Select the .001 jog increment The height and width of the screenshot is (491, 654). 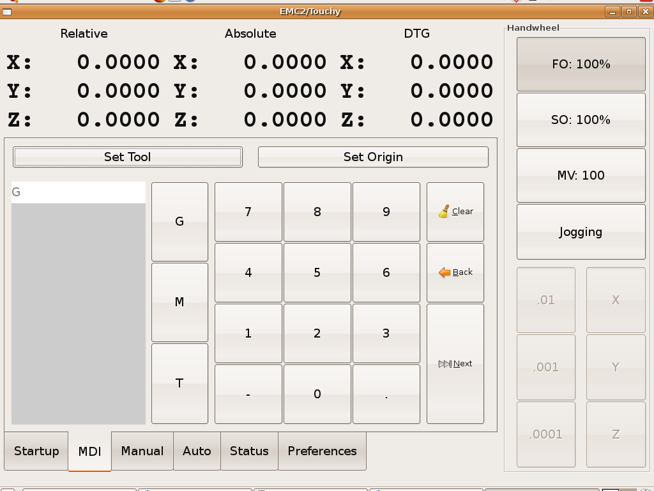pyautogui.click(x=546, y=368)
